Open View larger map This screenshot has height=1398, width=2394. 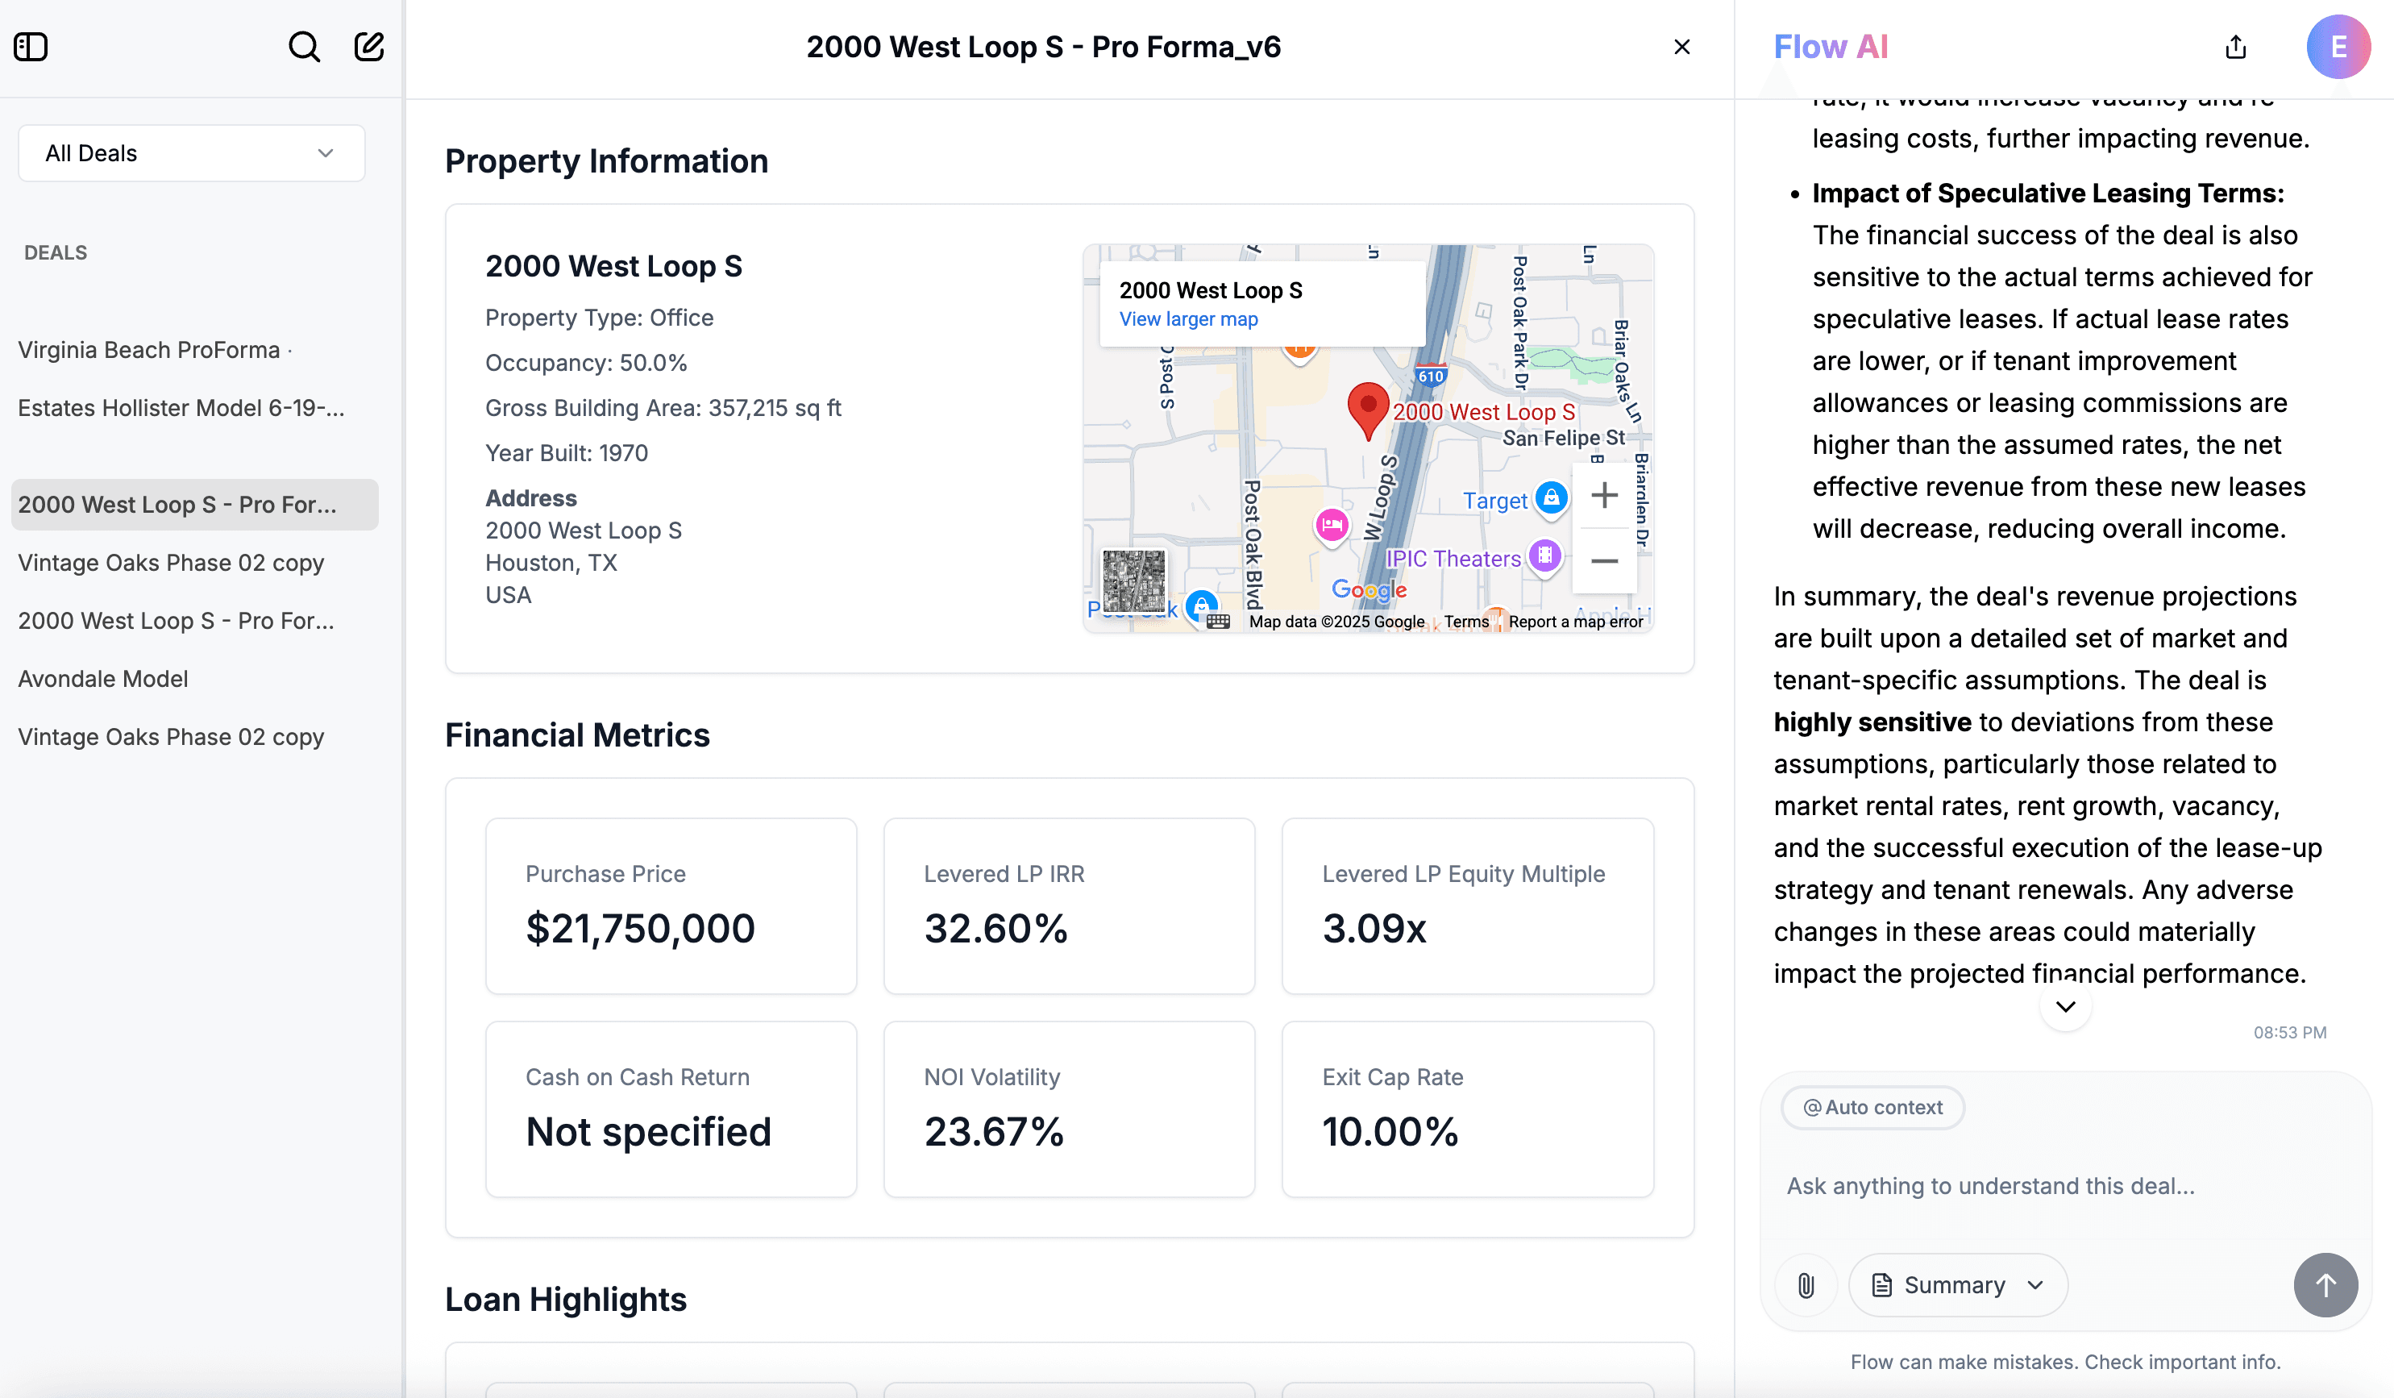[1187, 319]
